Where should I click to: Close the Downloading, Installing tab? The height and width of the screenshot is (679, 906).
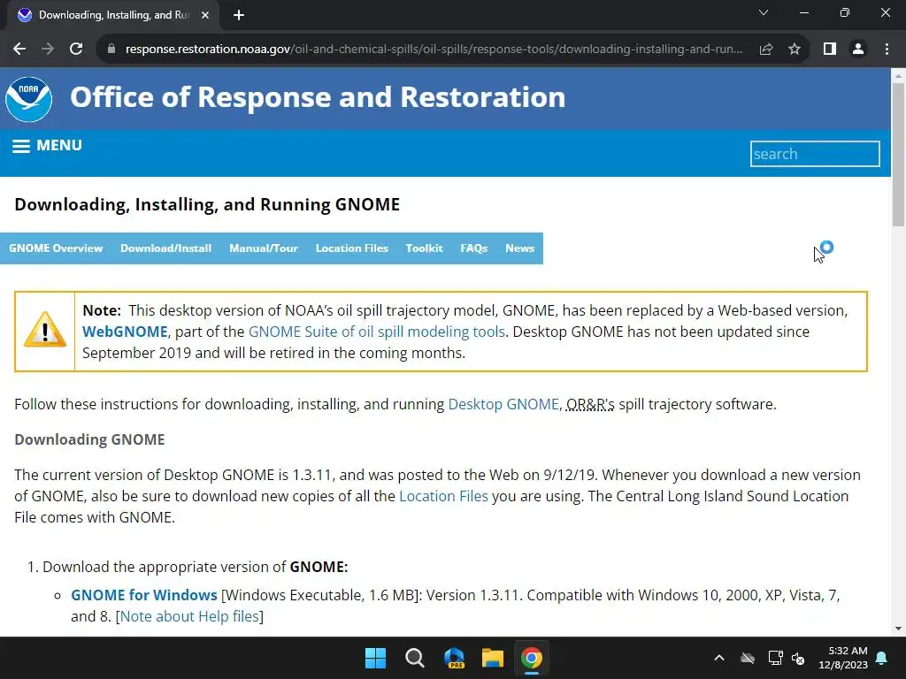205,15
